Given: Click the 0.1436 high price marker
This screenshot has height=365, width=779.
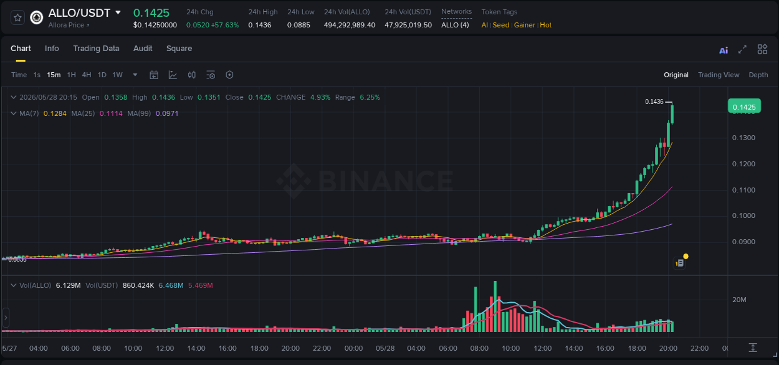Looking at the screenshot, I should pyautogui.click(x=654, y=102).
